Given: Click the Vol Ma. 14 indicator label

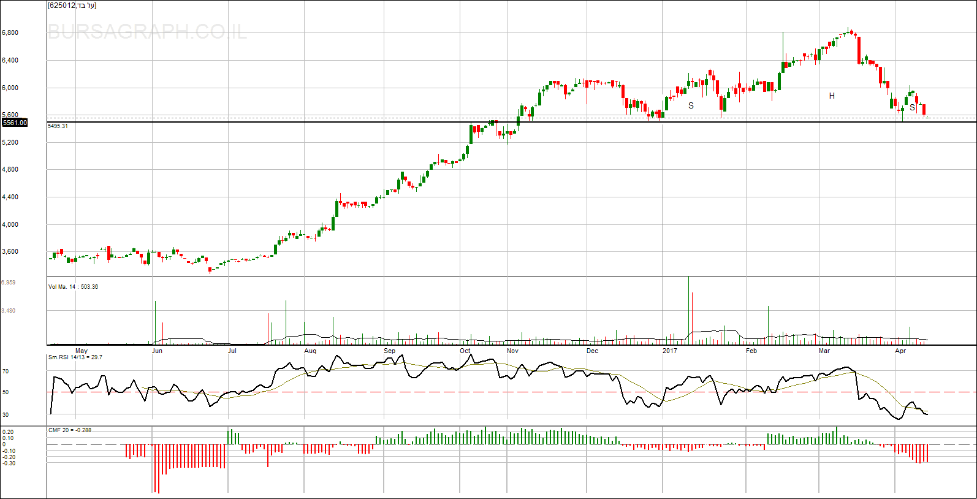Looking at the screenshot, I should tap(73, 287).
